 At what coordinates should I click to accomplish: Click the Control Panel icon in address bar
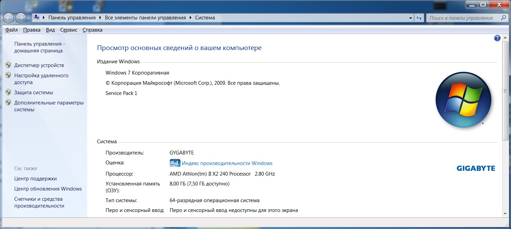37,18
